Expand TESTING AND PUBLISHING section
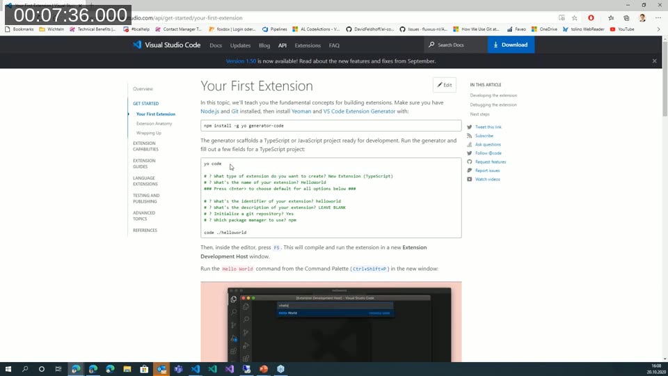The height and width of the screenshot is (376, 668). click(146, 198)
